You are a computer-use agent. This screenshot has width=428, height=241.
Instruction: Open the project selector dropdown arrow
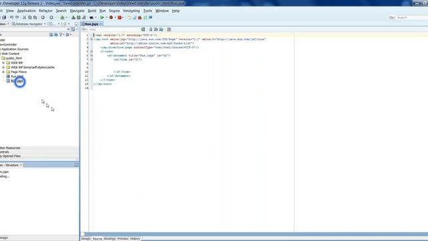(x=68, y=29)
